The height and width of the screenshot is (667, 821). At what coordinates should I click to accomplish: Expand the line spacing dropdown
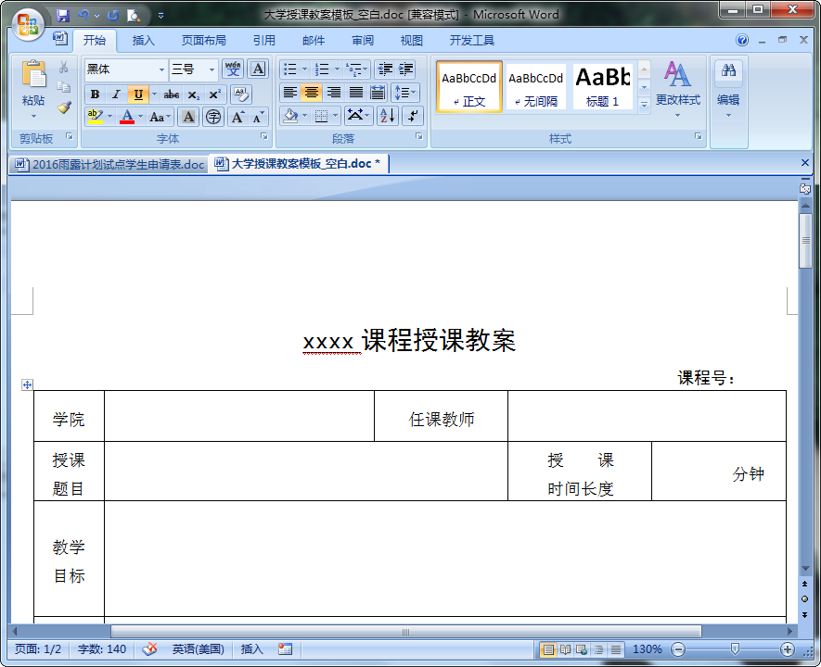(405, 93)
